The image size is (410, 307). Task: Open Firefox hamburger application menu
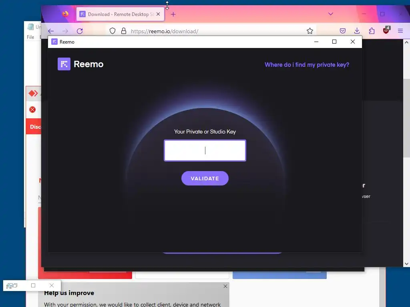point(400,31)
